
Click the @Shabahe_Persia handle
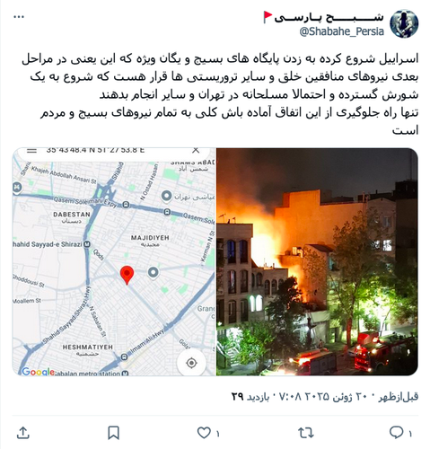point(341,31)
